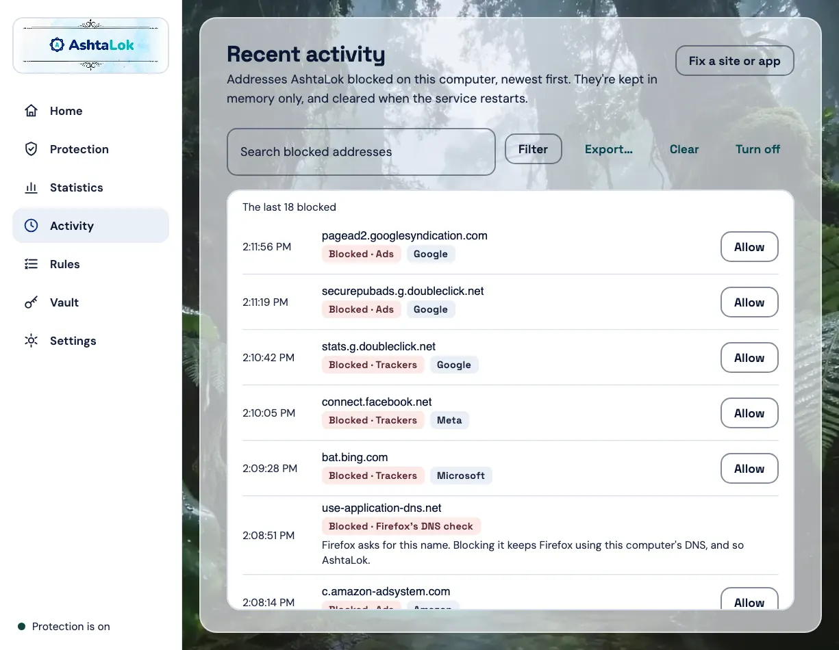Click the pagead2.googlesyndication.com address
Screen dimensions: 839x650
coord(405,235)
